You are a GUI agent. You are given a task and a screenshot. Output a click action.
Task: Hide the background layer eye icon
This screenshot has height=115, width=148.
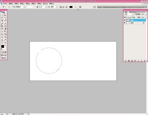tap(125, 23)
